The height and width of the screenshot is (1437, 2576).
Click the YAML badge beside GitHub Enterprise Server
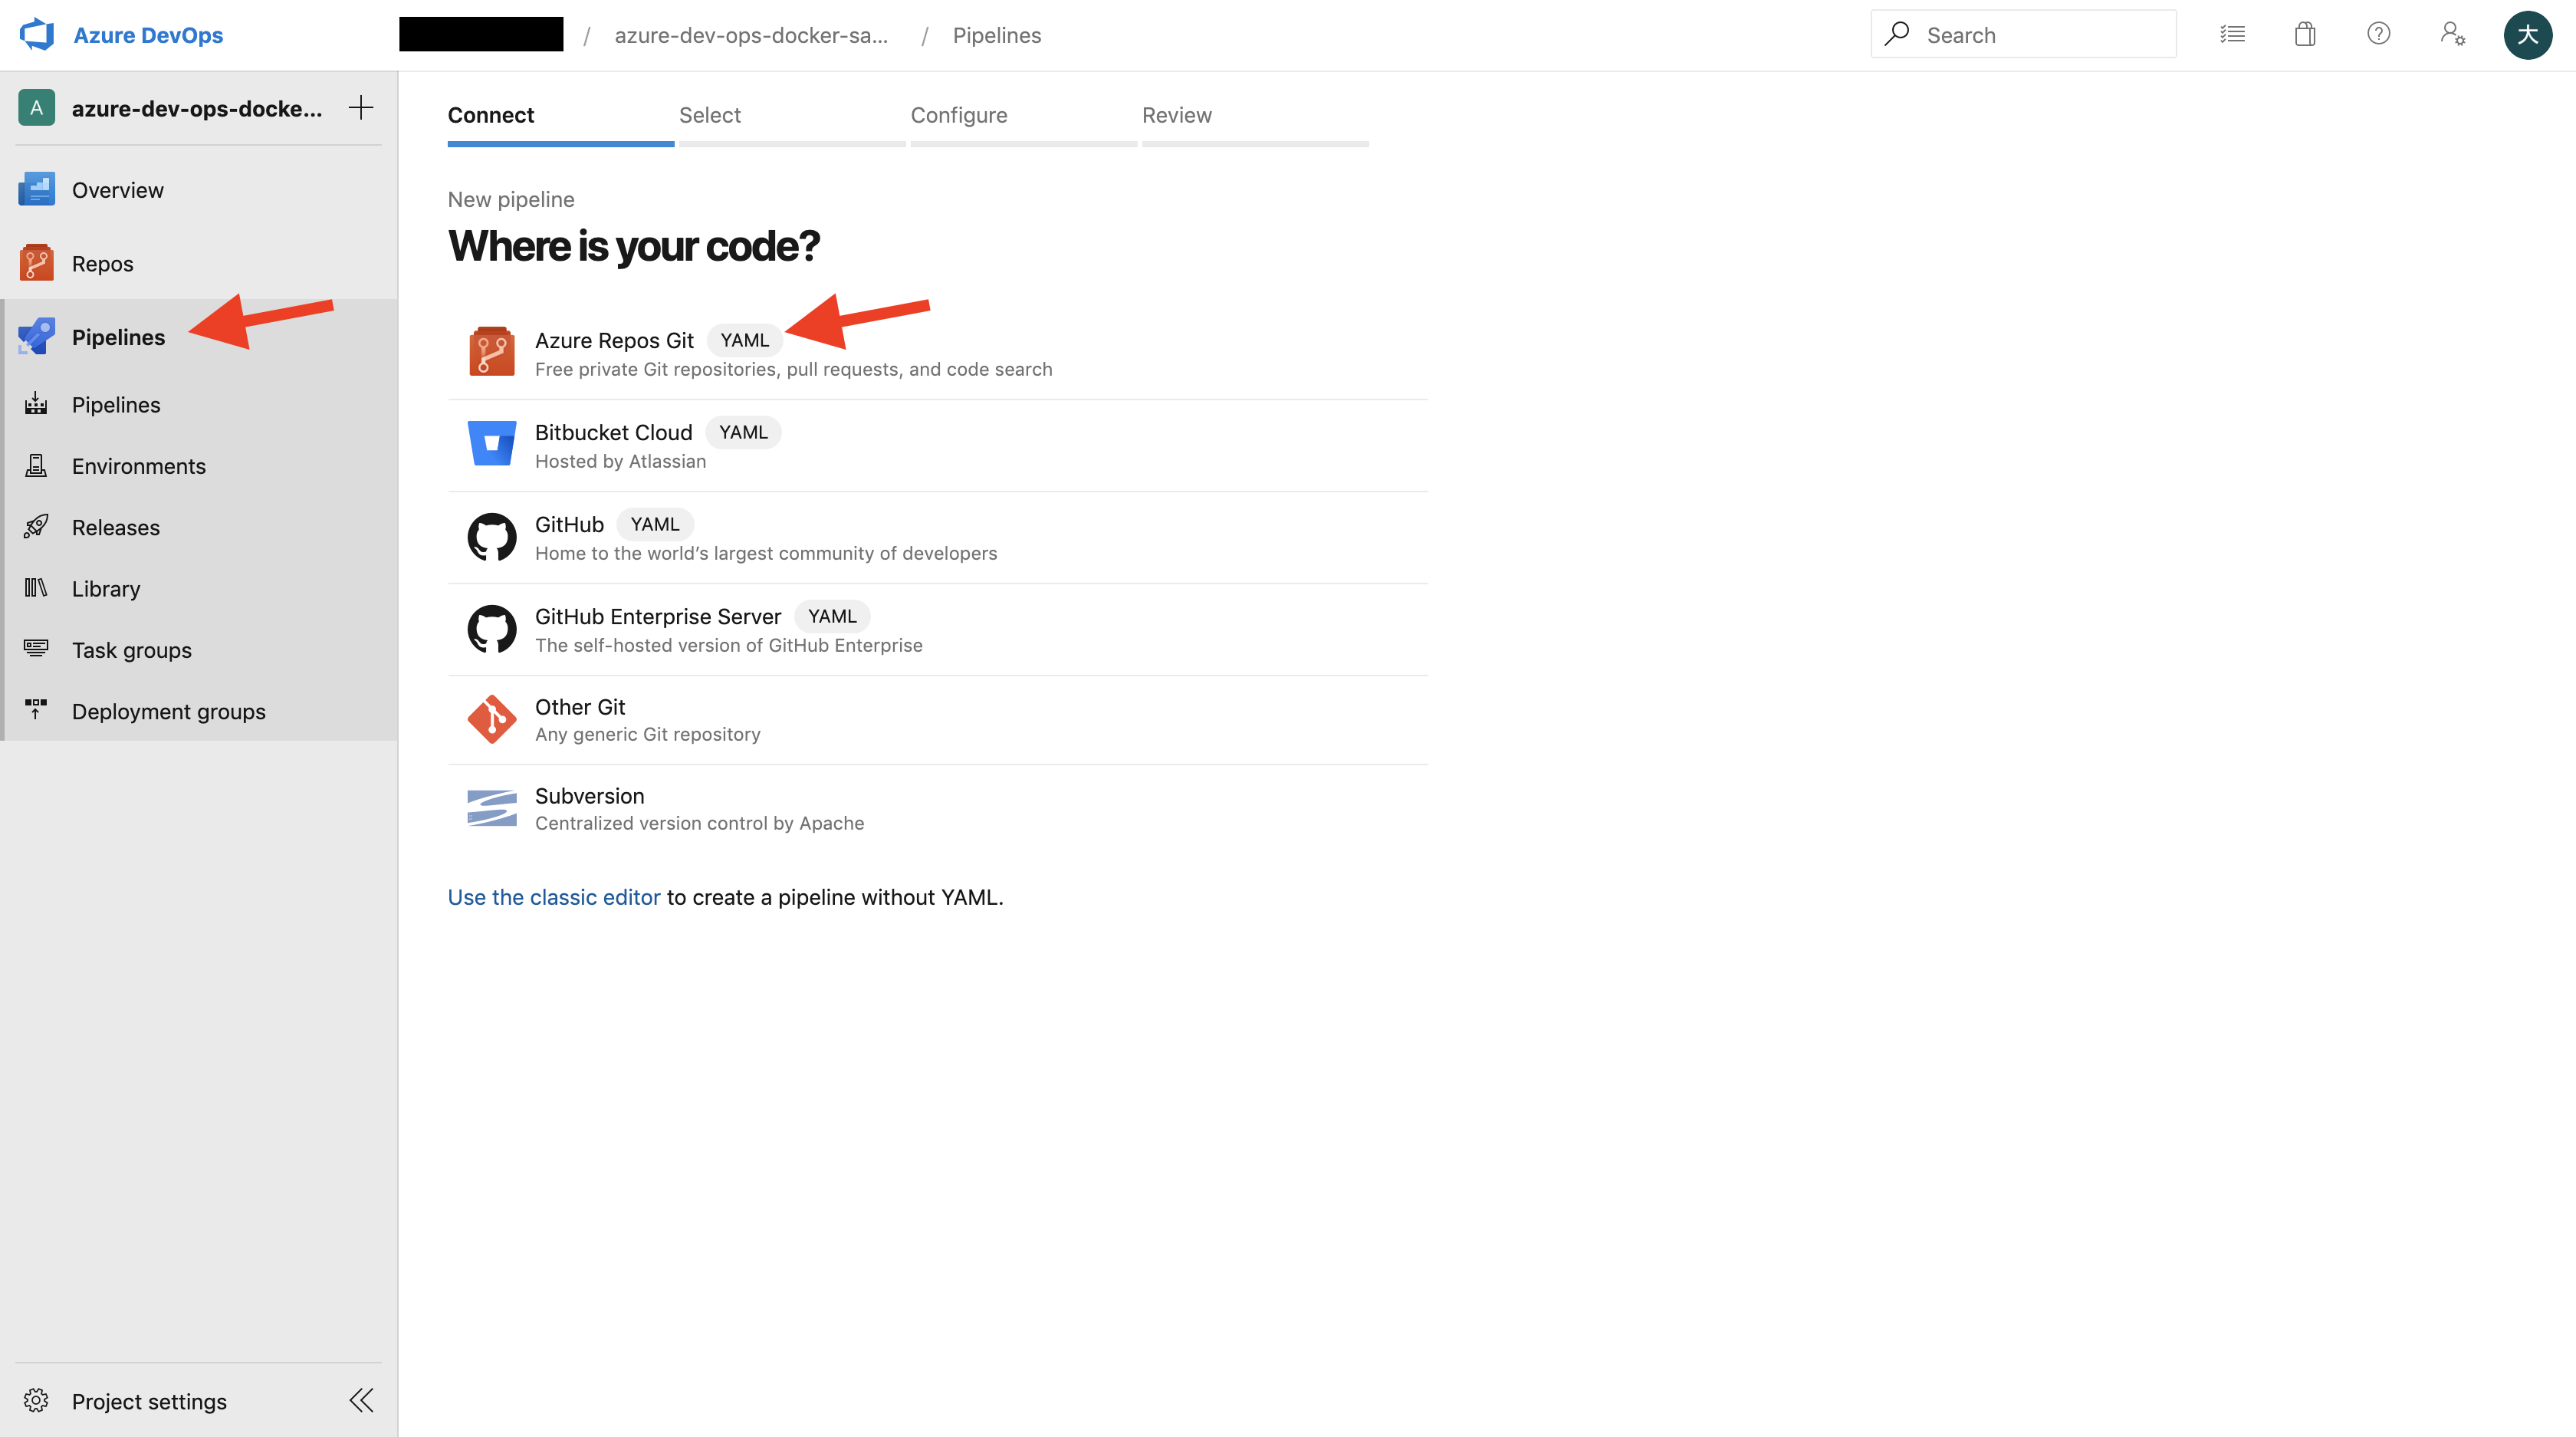pos(832,616)
